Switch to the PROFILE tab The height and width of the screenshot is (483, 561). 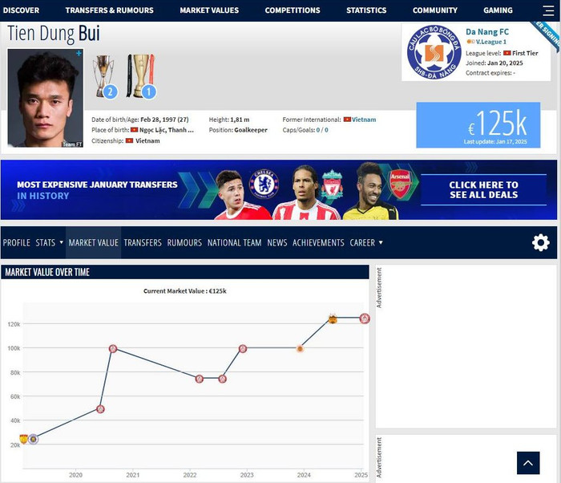click(x=17, y=242)
